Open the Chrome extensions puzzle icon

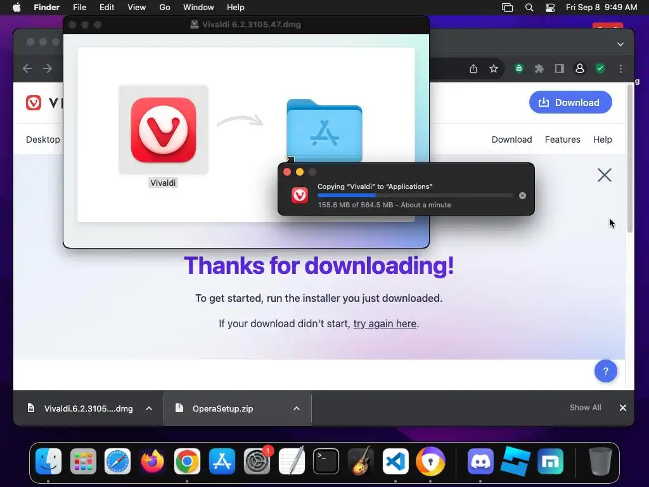539,68
